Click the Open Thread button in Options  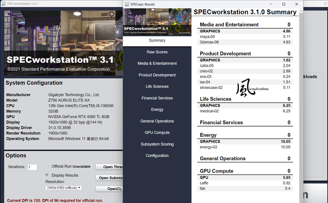pos(109,167)
